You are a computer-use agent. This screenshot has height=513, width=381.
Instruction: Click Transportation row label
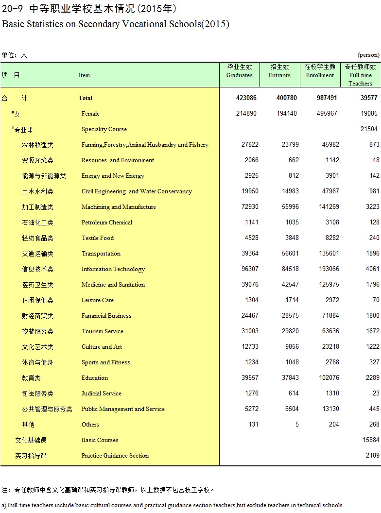(x=101, y=254)
